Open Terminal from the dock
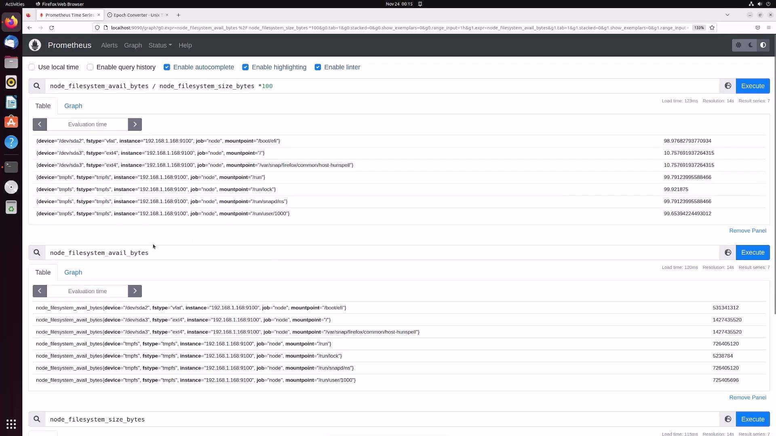 11,166
